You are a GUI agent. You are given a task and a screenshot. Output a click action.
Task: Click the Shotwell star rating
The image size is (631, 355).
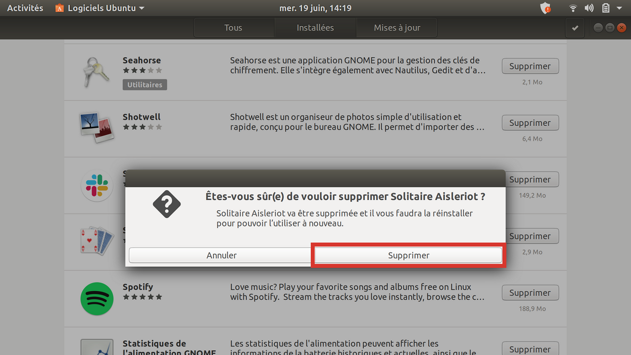[x=143, y=127]
